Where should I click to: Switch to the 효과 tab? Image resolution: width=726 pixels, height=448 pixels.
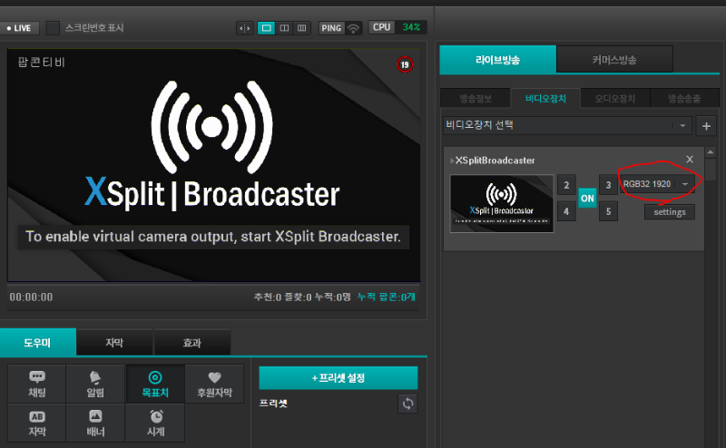pos(192,343)
